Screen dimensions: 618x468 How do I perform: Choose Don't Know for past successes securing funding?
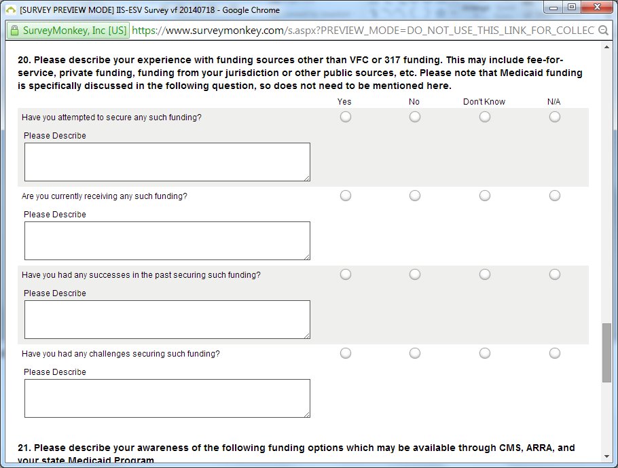click(x=485, y=274)
